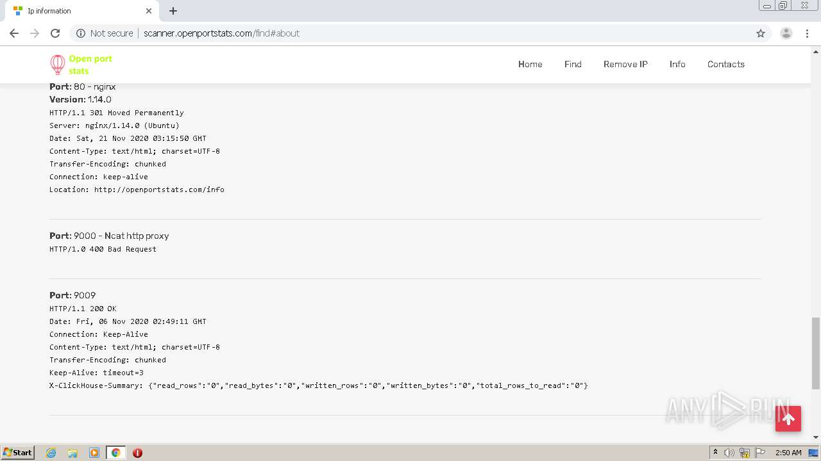Show hidden system tray icons
The height and width of the screenshot is (461, 821).
(715, 453)
